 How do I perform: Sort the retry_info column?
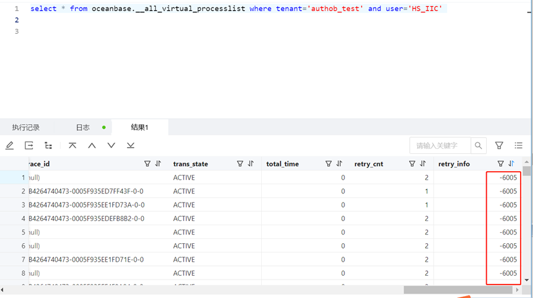click(x=511, y=164)
